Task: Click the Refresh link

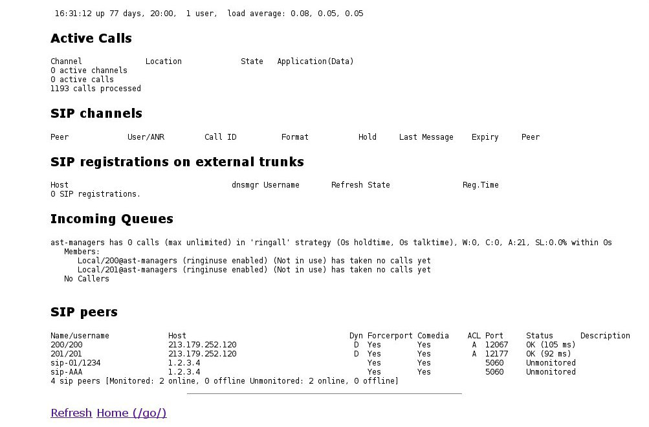Action: (71, 413)
